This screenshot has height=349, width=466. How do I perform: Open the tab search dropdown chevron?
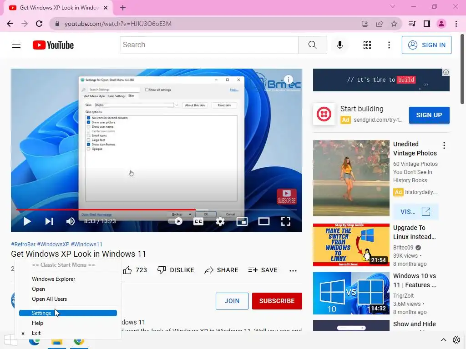393,6
